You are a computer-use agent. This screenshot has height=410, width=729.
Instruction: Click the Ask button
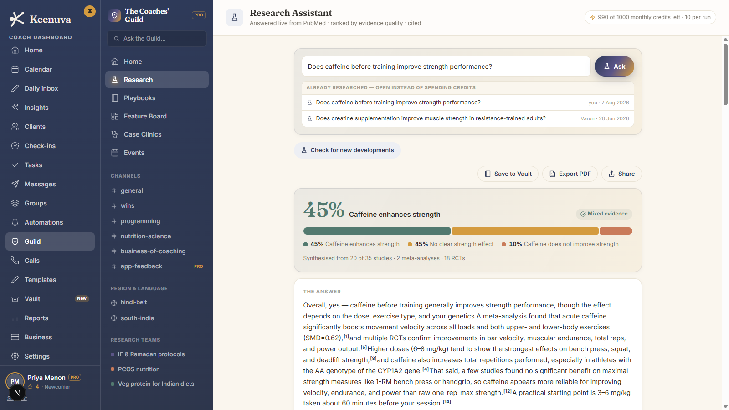coord(614,67)
